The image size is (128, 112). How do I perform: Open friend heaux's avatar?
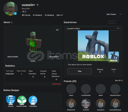[x=71, y=89]
